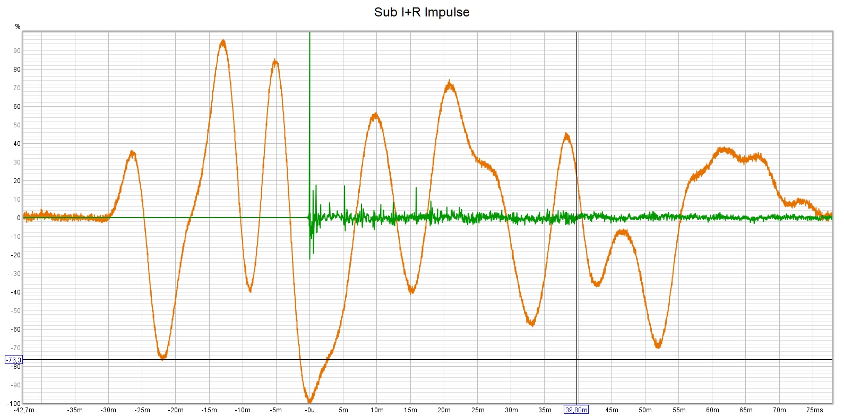The image size is (844, 416).
Task: Click the 50 tick label on the Y axis
Action: [17, 125]
